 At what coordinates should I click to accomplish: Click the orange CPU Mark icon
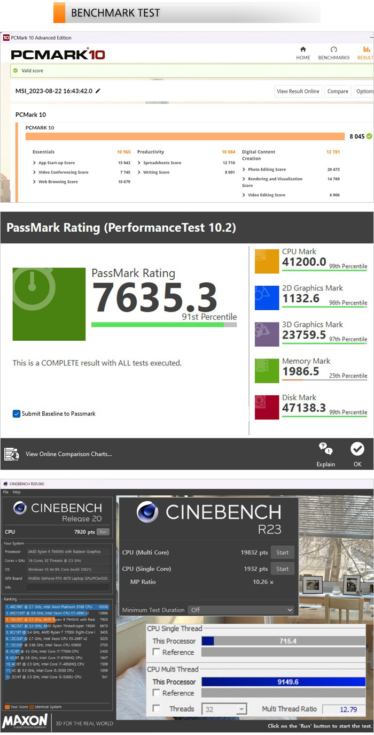click(x=266, y=262)
